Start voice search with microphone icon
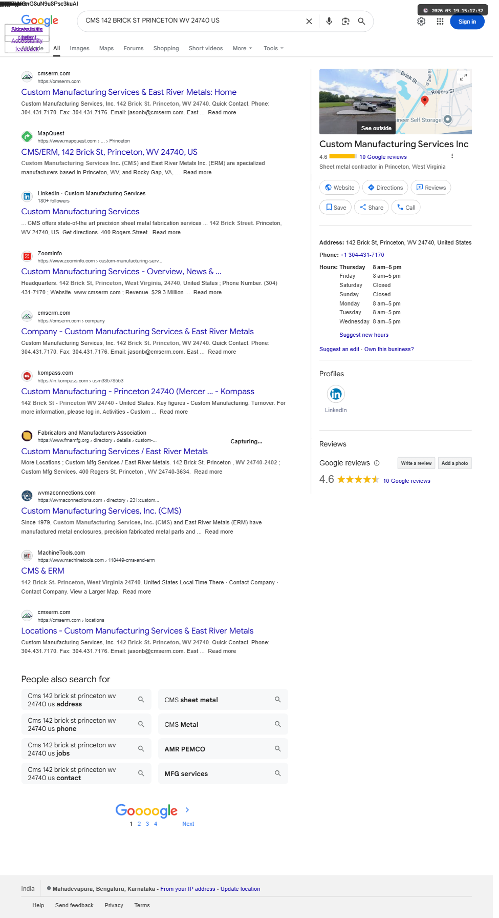 [329, 21]
